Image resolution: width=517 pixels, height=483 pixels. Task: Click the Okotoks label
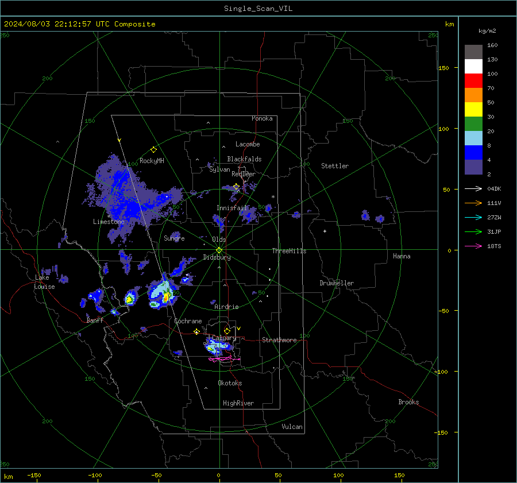click(230, 383)
